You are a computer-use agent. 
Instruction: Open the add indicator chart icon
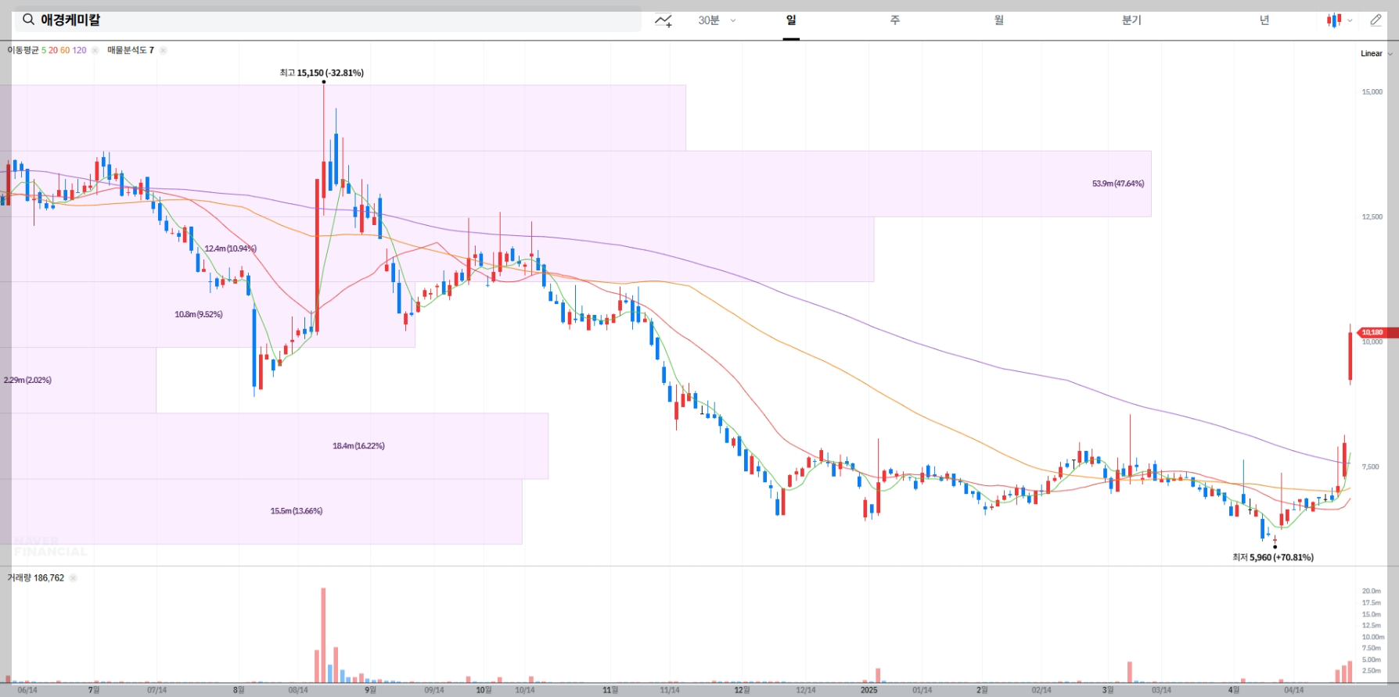click(664, 20)
